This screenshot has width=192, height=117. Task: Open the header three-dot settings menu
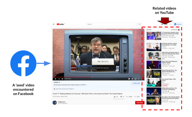point(171,24)
